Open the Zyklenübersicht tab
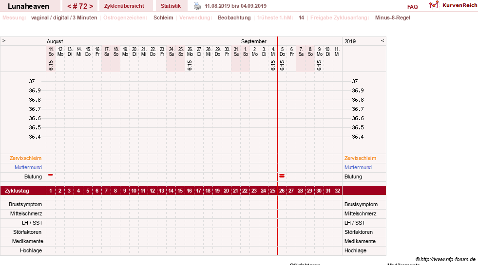 click(x=124, y=6)
